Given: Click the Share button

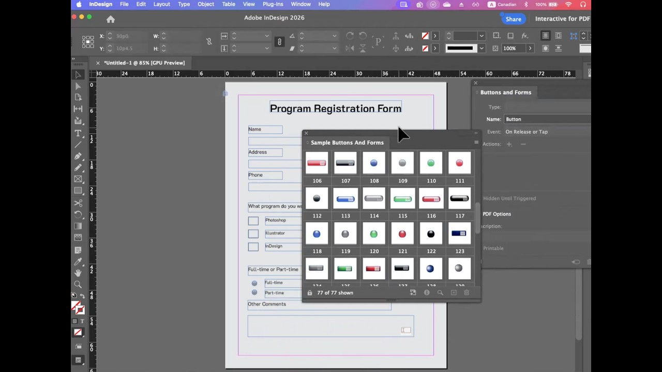Looking at the screenshot, I should [x=513, y=19].
